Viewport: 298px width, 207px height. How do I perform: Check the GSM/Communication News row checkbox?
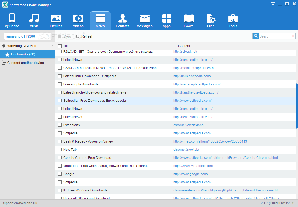pyautogui.click(x=60, y=68)
